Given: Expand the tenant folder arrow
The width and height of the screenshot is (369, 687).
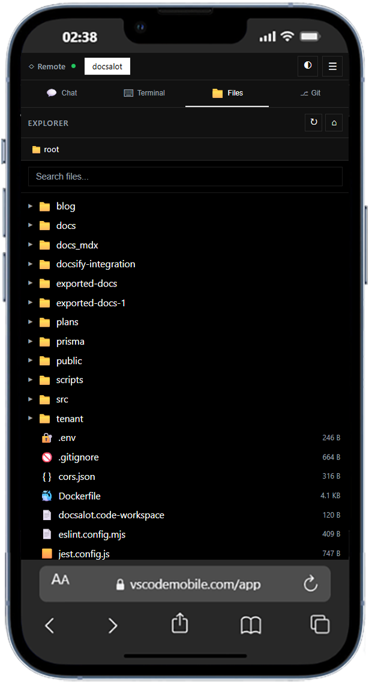Looking at the screenshot, I should click(x=30, y=418).
